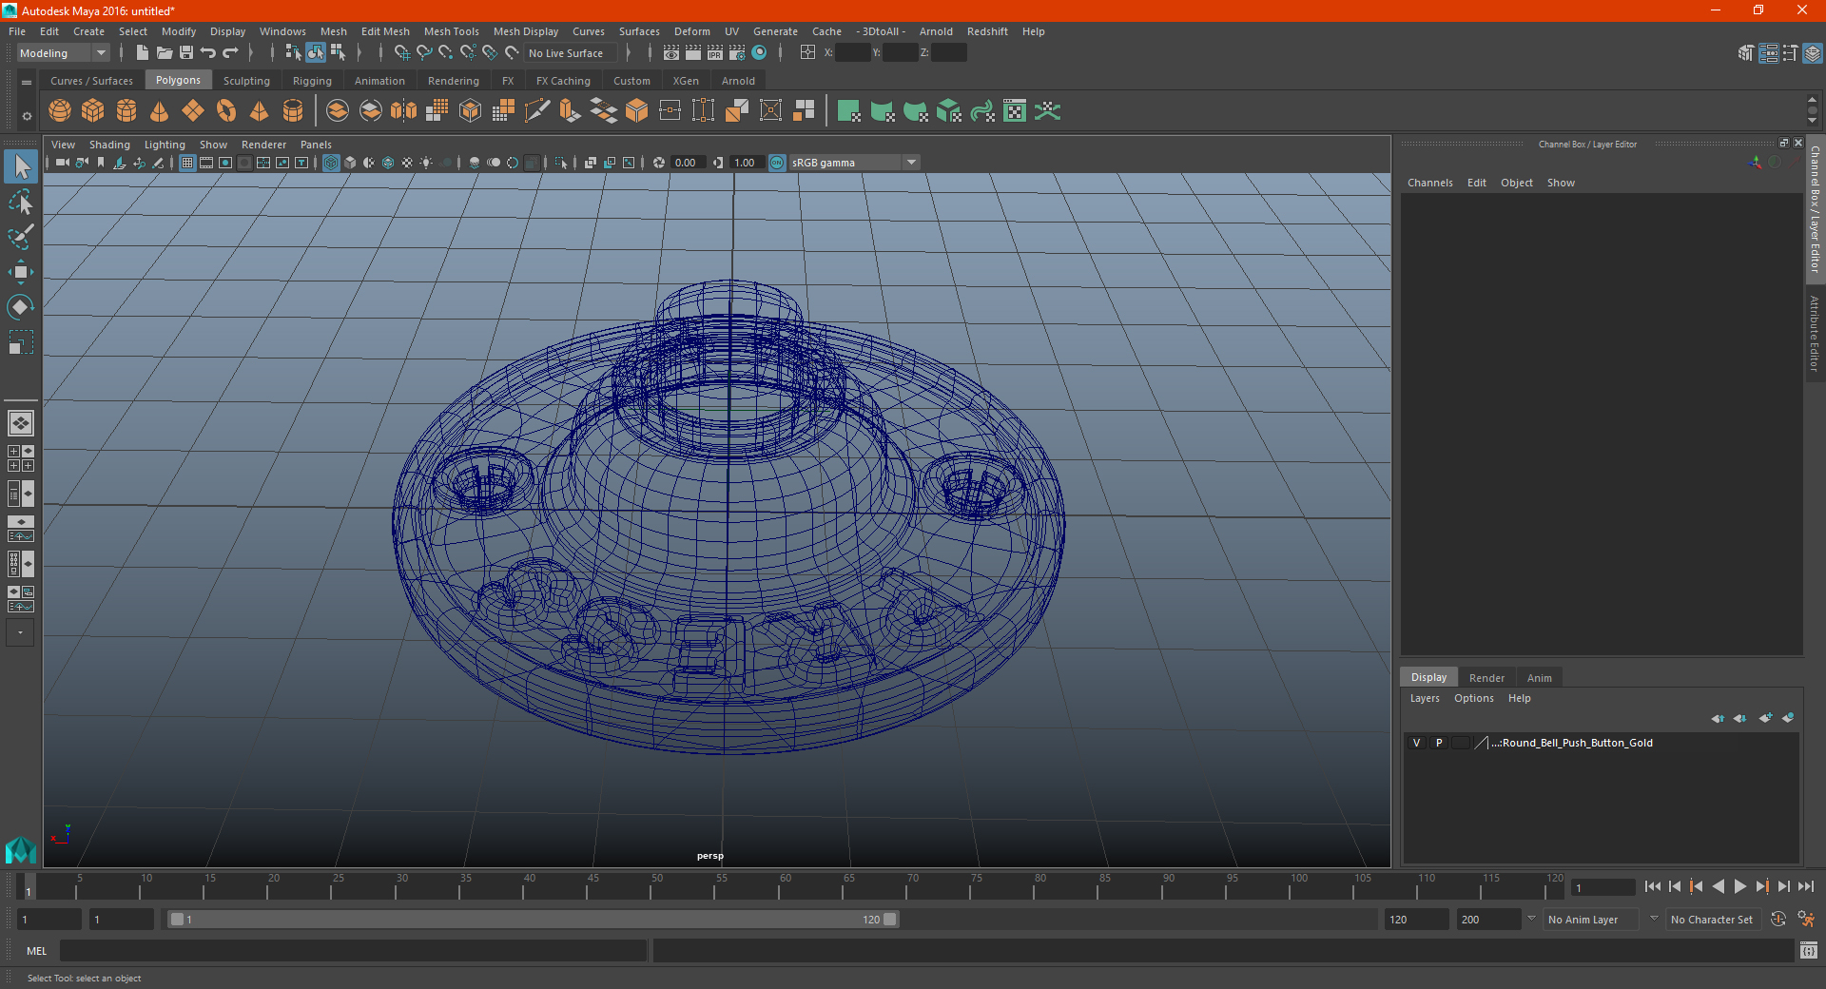The width and height of the screenshot is (1826, 989).
Task: Open the viewport Shading menu
Action: (x=109, y=145)
